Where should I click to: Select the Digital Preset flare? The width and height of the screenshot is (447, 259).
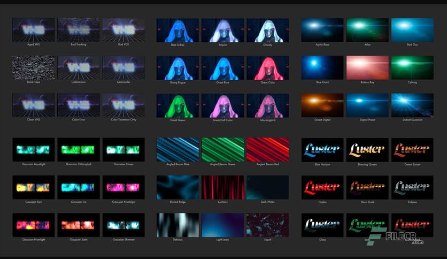coord(367,105)
